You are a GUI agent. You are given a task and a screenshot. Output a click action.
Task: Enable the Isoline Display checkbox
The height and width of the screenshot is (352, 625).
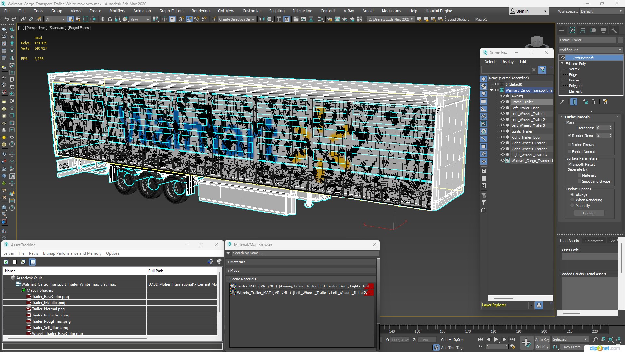570,145
